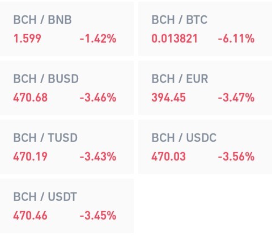Click the -3.56% change on USDC pair
Image resolution: width=272 pixels, height=244 pixels.
(x=236, y=157)
